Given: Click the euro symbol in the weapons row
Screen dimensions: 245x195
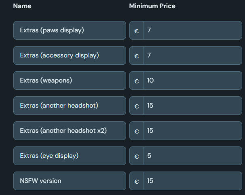Looking at the screenshot, I should click(x=137, y=81).
